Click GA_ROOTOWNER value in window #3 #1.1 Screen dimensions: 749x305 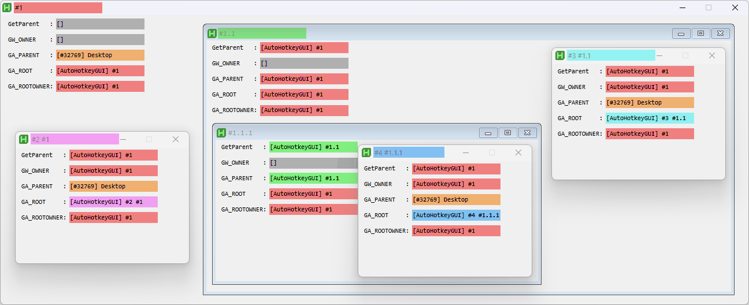click(x=650, y=134)
